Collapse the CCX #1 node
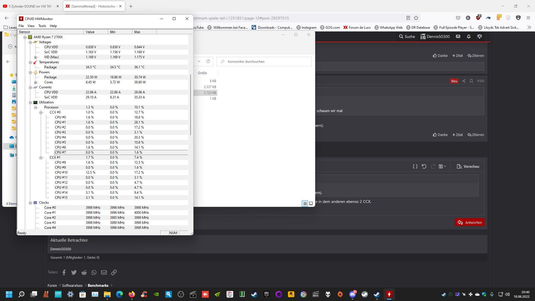Screen dimensions: 535x301 coord(41,157)
